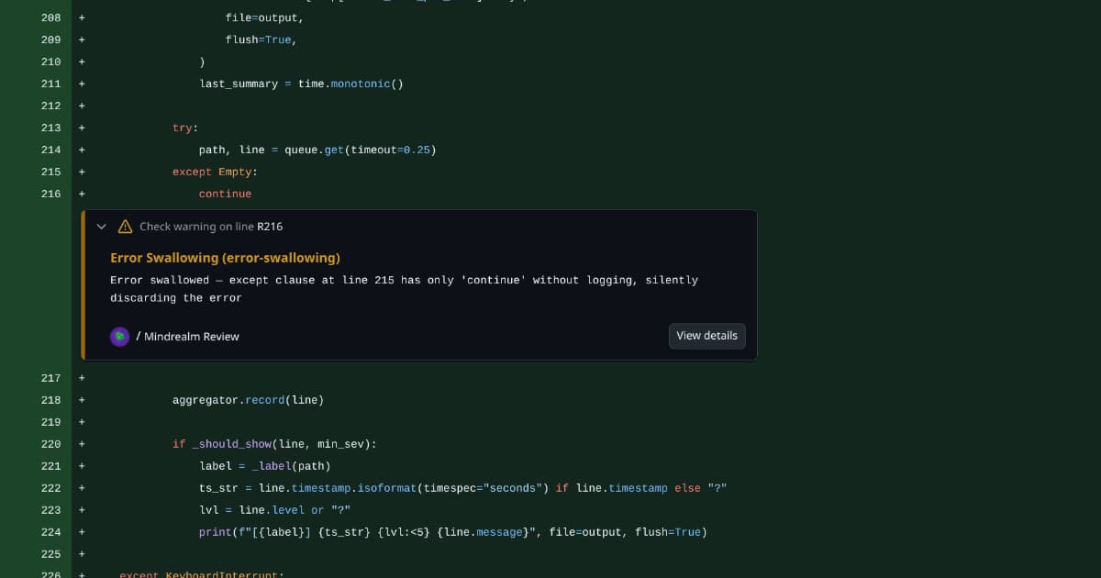Select line number 208

click(50, 17)
